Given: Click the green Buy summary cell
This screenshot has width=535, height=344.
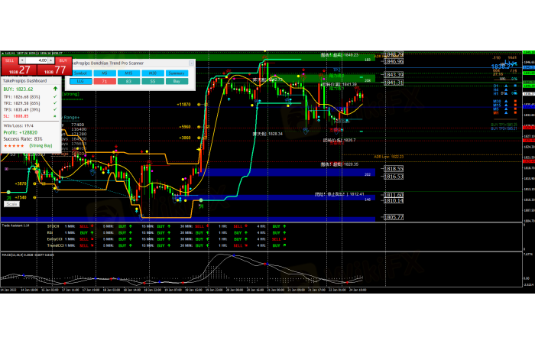Looking at the screenshot, I should pyautogui.click(x=177, y=80).
